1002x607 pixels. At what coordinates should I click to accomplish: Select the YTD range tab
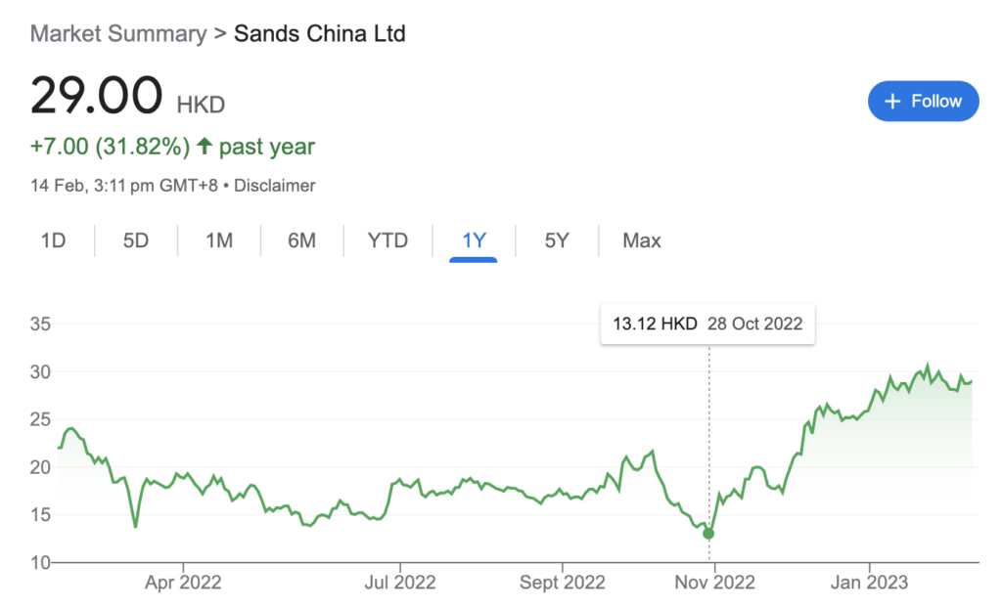click(387, 240)
